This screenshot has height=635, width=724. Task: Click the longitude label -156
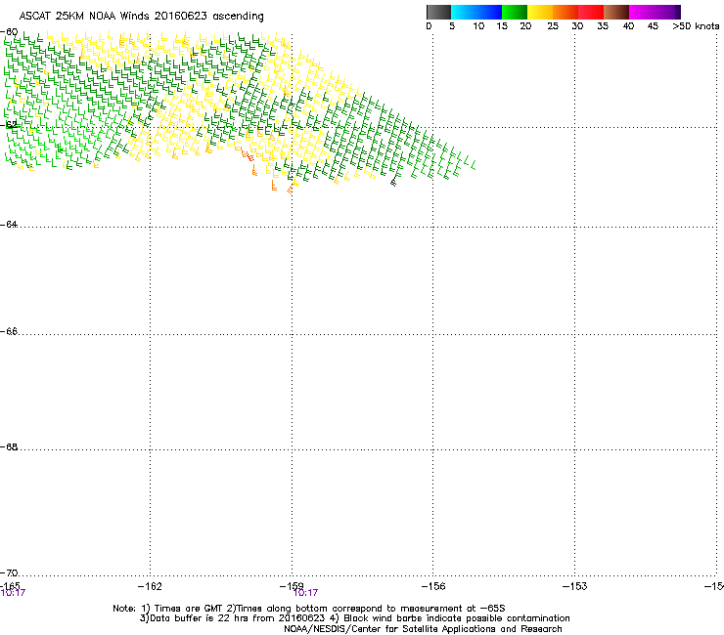tap(433, 586)
